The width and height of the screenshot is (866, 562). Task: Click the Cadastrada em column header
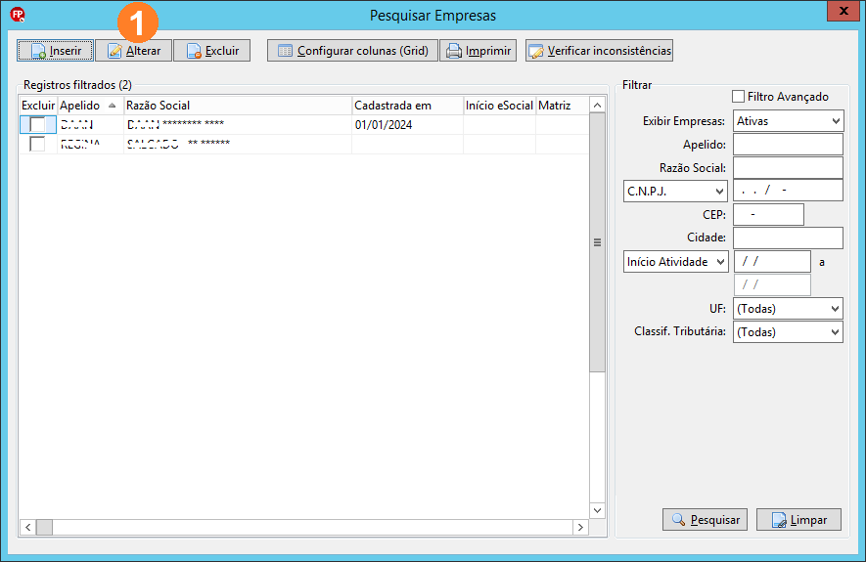point(406,105)
